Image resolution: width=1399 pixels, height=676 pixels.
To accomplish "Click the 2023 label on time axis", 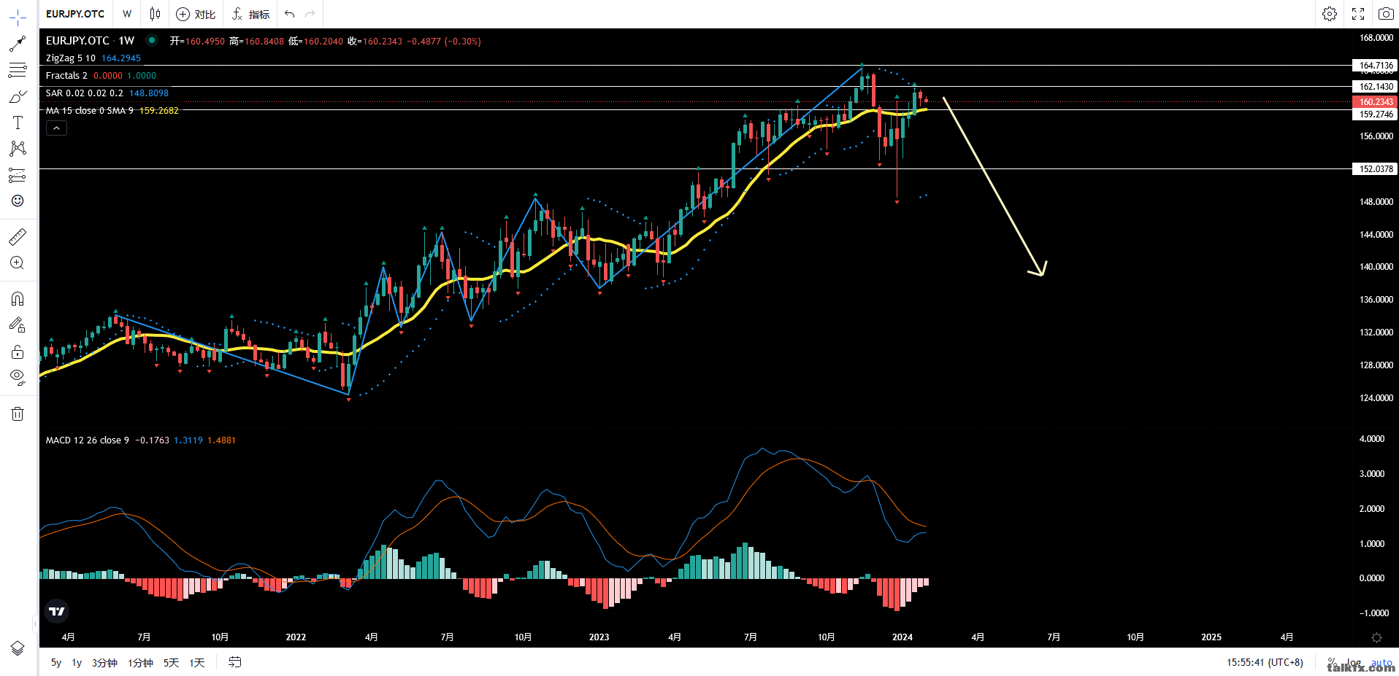I will [x=599, y=637].
